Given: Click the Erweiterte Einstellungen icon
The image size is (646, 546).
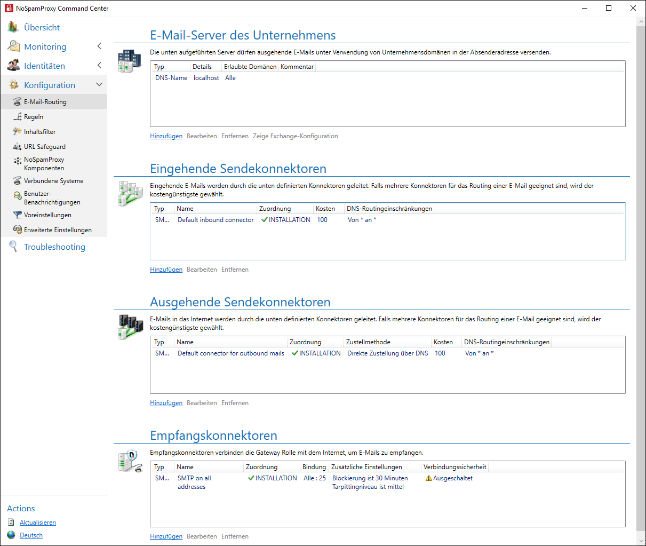Looking at the screenshot, I should [x=18, y=230].
